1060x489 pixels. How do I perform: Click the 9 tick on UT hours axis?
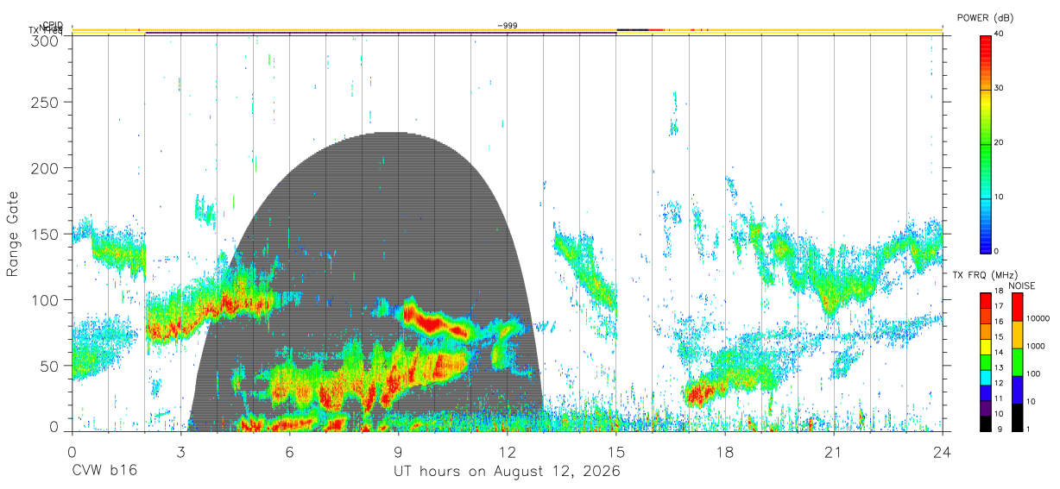pyautogui.click(x=398, y=452)
